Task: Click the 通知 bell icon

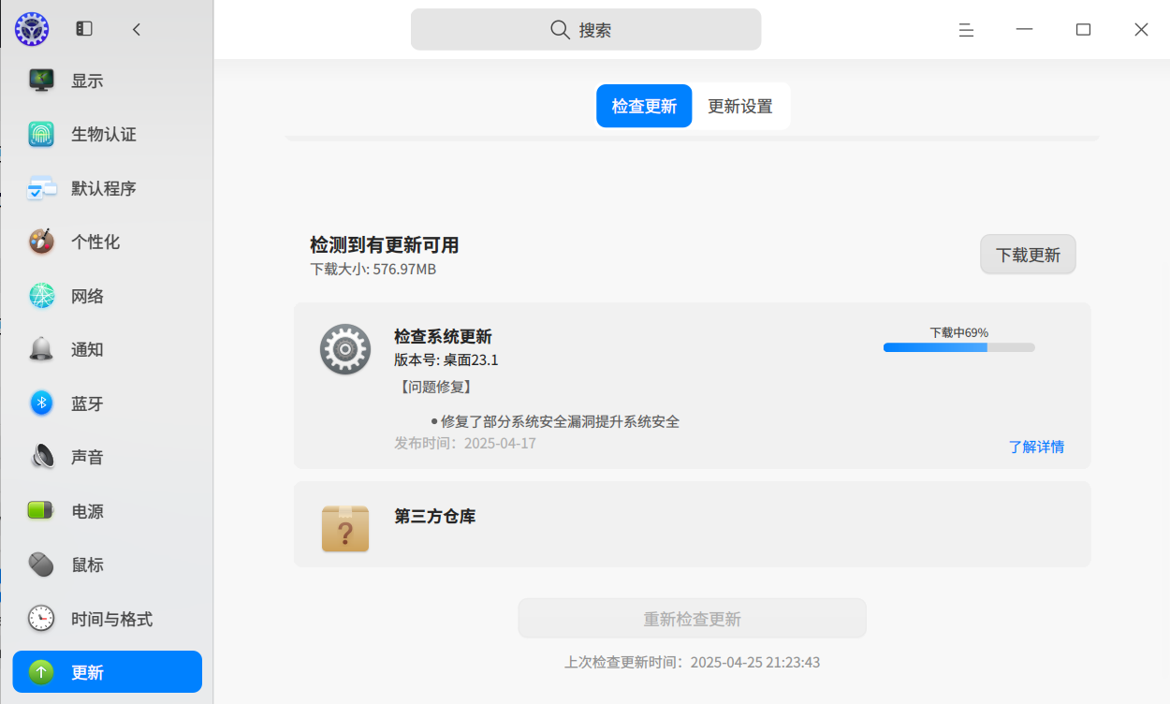Action: click(x=41, y=350)
